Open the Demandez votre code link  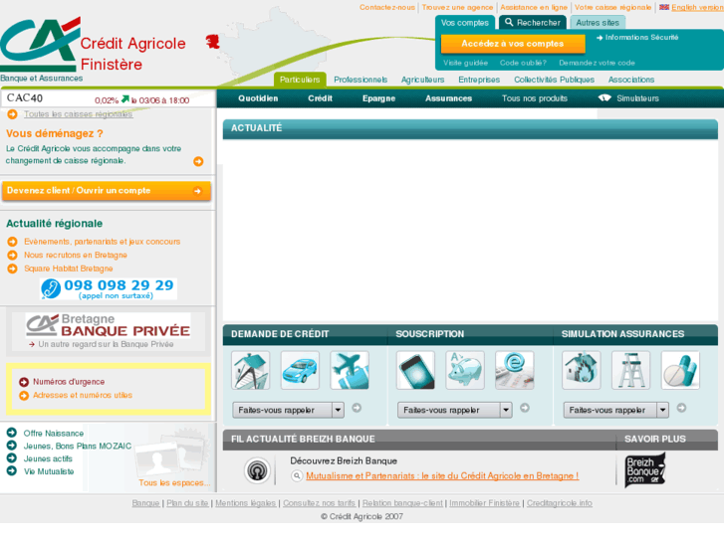pos(597,63)
